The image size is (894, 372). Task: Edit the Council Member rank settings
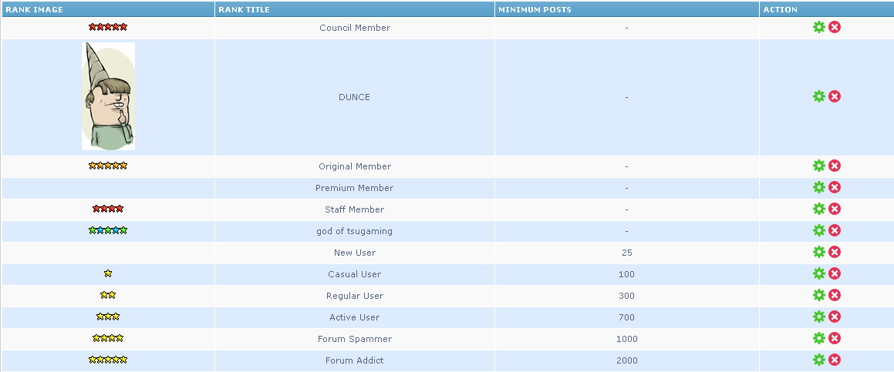pyautogui.click(x=819, y=27)
